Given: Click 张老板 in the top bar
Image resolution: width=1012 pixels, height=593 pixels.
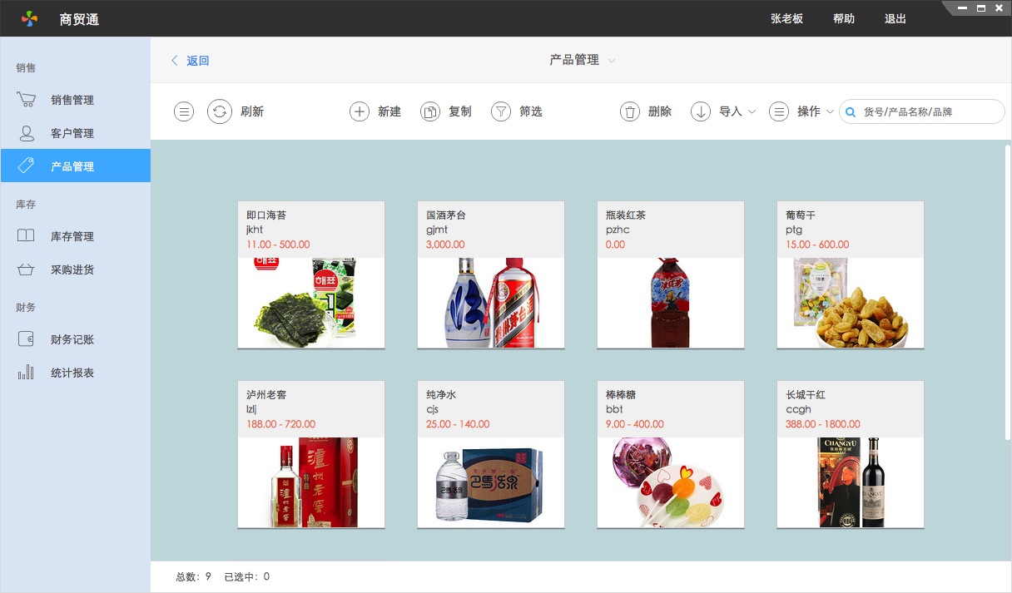Looking at the screenshot, I should point(786,18).
